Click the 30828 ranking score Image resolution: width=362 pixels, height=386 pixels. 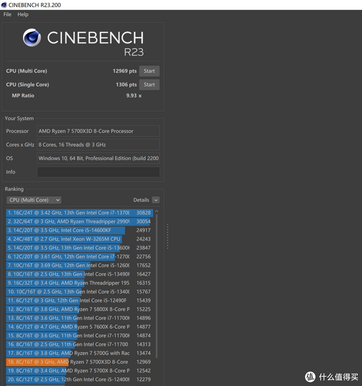[x=143, y=213]
